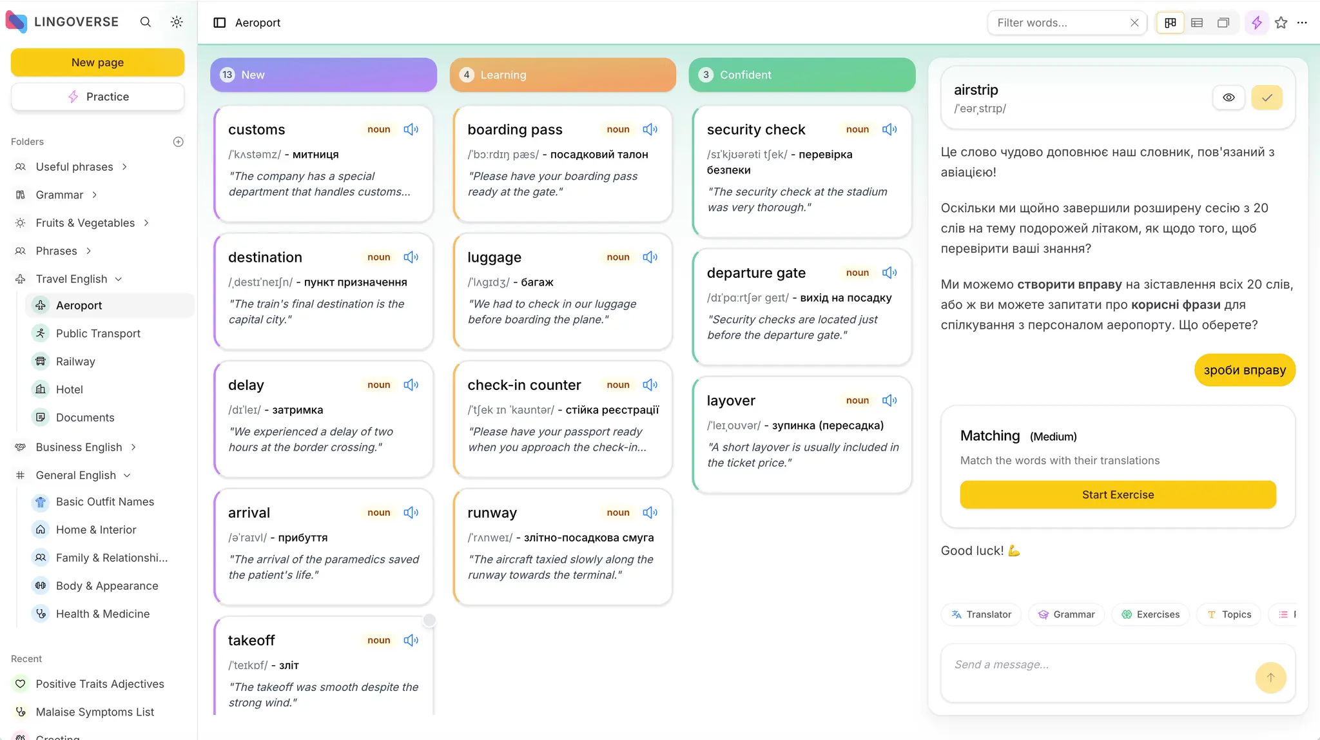
Task: Switch to board view layout
Action: point(1170,23)
